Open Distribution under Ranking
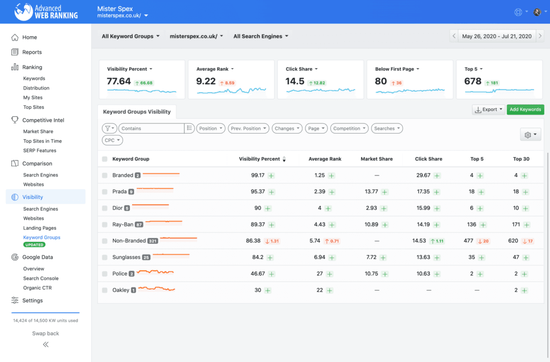 pyautogui.click(x=36, y=88)
